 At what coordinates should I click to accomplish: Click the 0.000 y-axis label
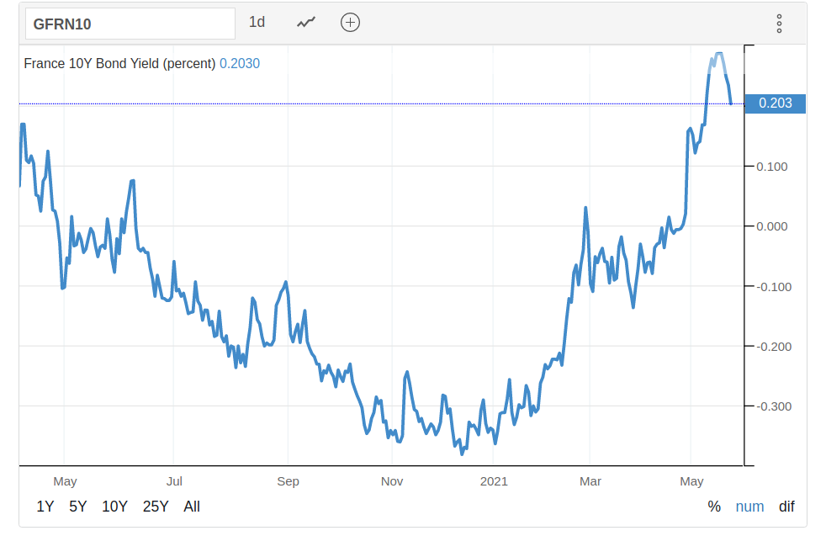[x=771, y=226]
